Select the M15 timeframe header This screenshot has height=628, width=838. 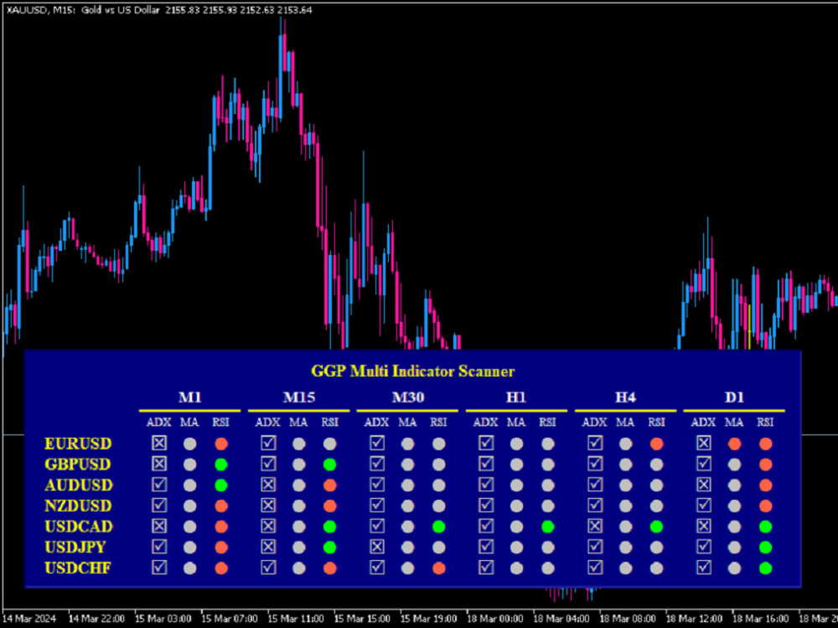[x=299, y=397]
